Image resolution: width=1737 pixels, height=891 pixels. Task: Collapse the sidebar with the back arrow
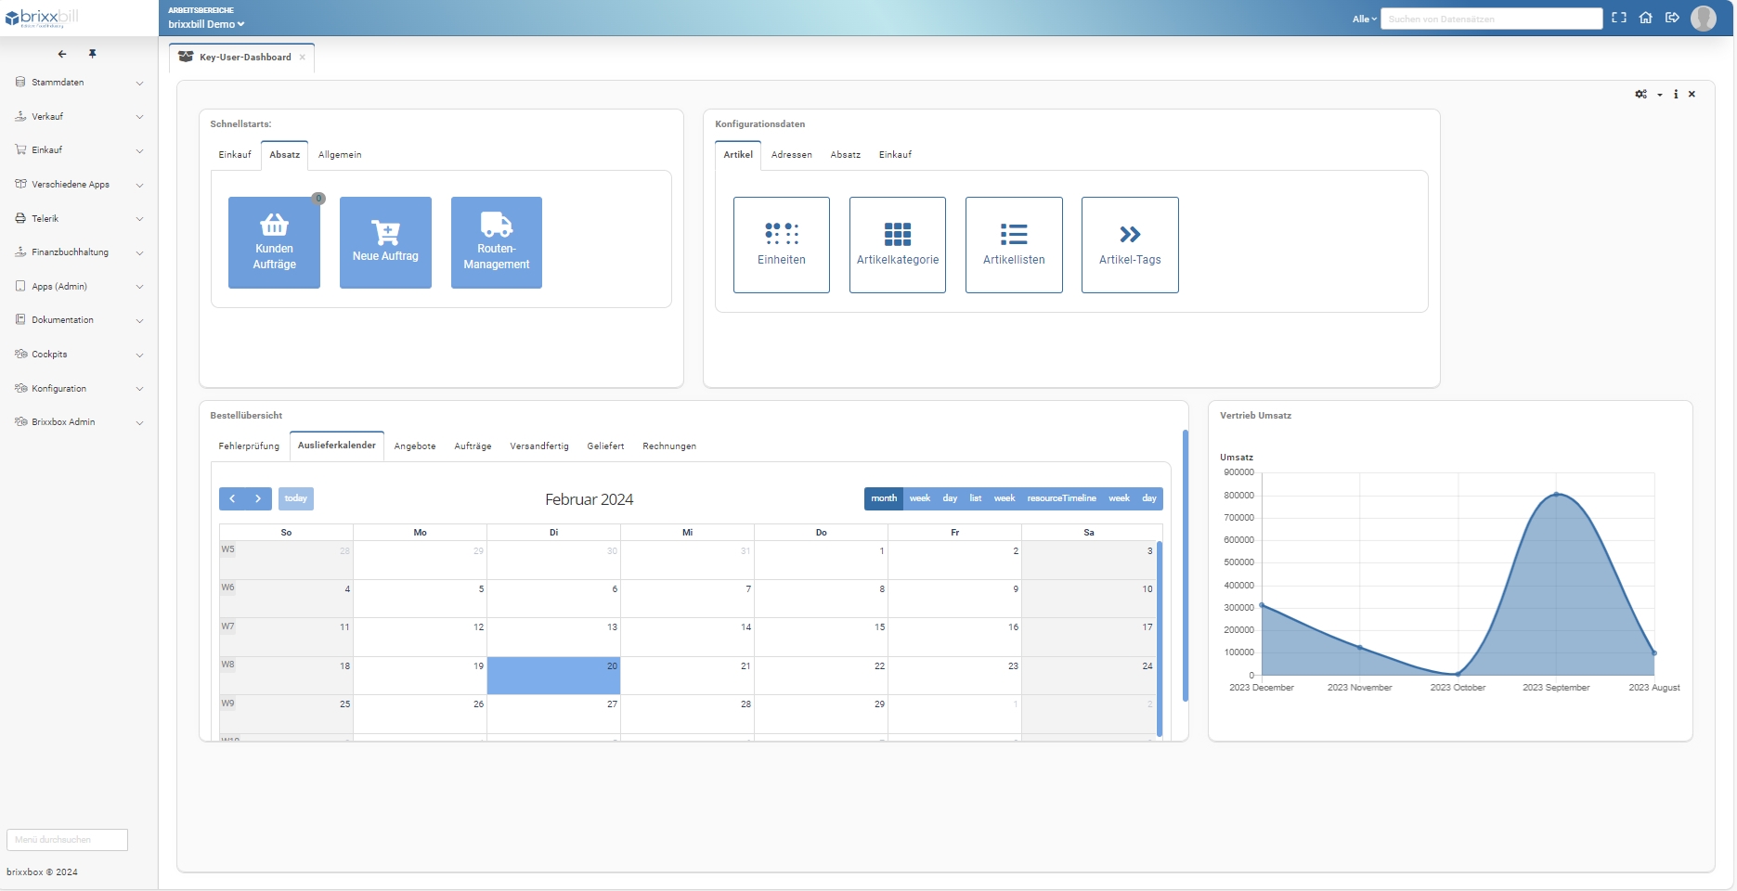(62, 54)
